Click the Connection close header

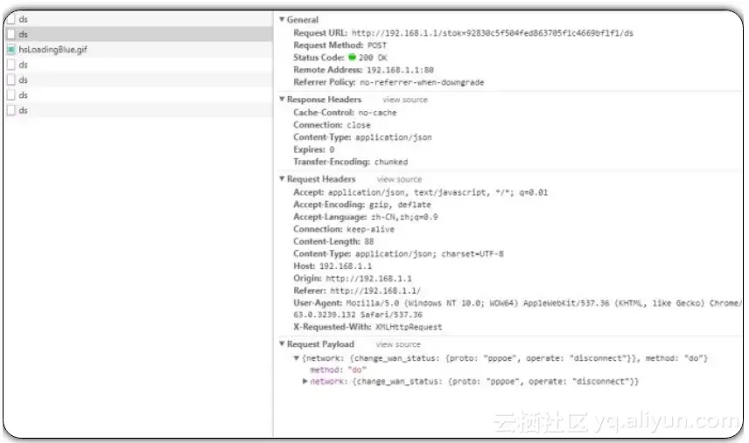pyautogui.click(x=332, y=125)
